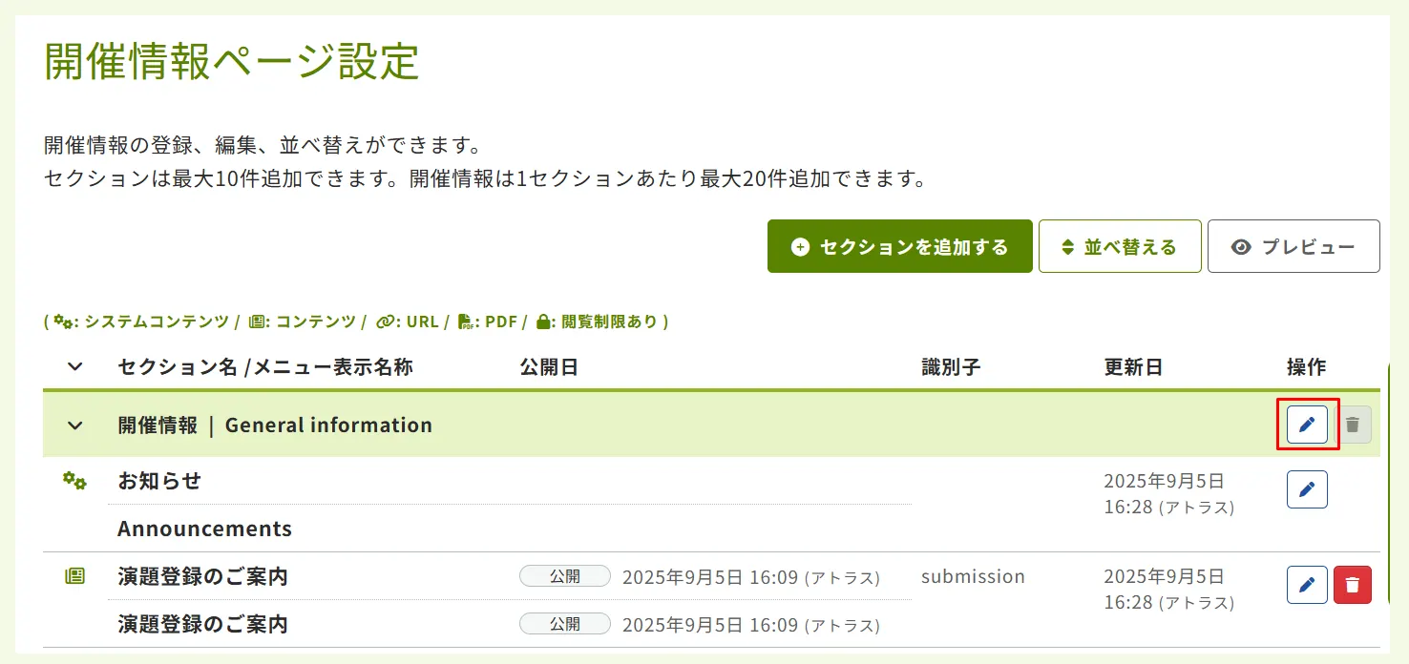Click the 公開 badge on the first 演題登録のご案内 row
The width and height of the screenshot is (1409, 664).
pyautogui.click(x=564, y=576)
